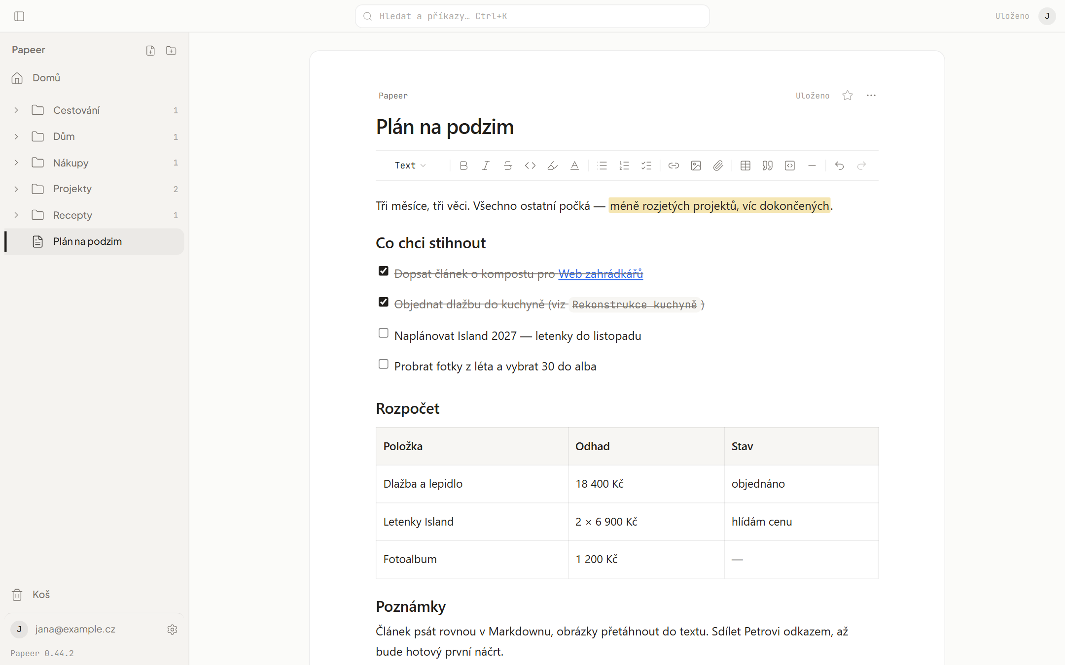Image resolution: width=1065 pixels, height=665 pixels.
Task: Click the Papeer breadcrumb above the title
Action: coord(393,96)
